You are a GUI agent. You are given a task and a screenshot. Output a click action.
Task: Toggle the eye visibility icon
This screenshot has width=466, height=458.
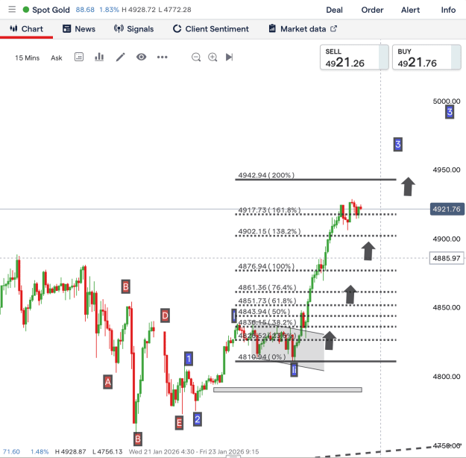[142, 57]
